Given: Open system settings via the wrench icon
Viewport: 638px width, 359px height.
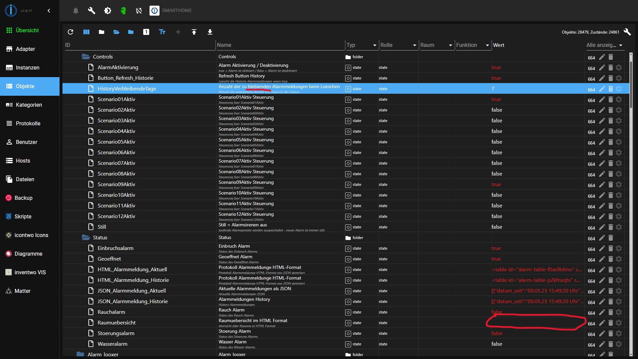Looking at the screenshot, I should 91,11.
